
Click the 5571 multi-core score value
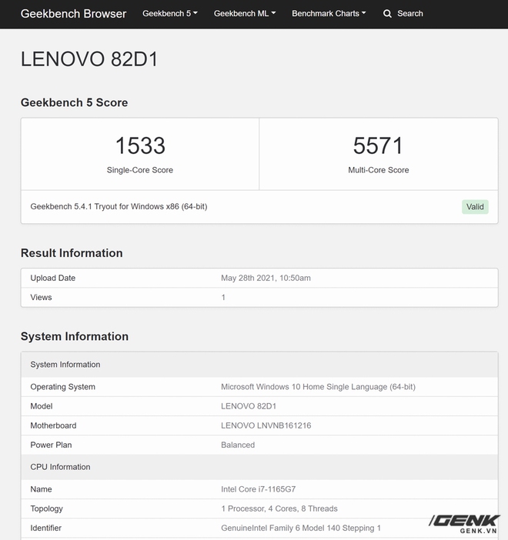point(378,145)
